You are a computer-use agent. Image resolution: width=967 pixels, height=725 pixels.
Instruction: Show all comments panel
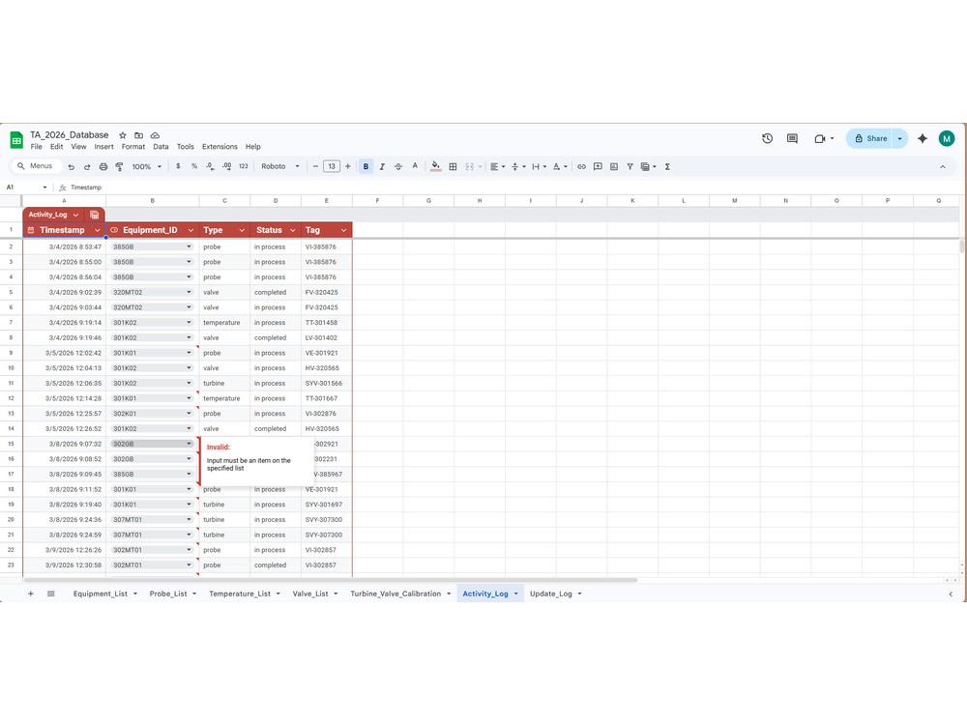click(x=792, y=138)
